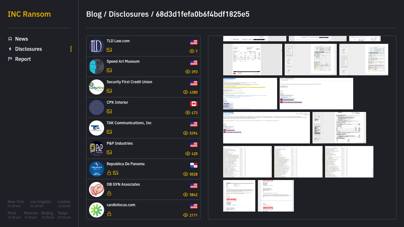The width and height of the screenshot is (404, 227).
Task: Click the image icon under Speed Art Museum
Action: (x=109, y=70)
